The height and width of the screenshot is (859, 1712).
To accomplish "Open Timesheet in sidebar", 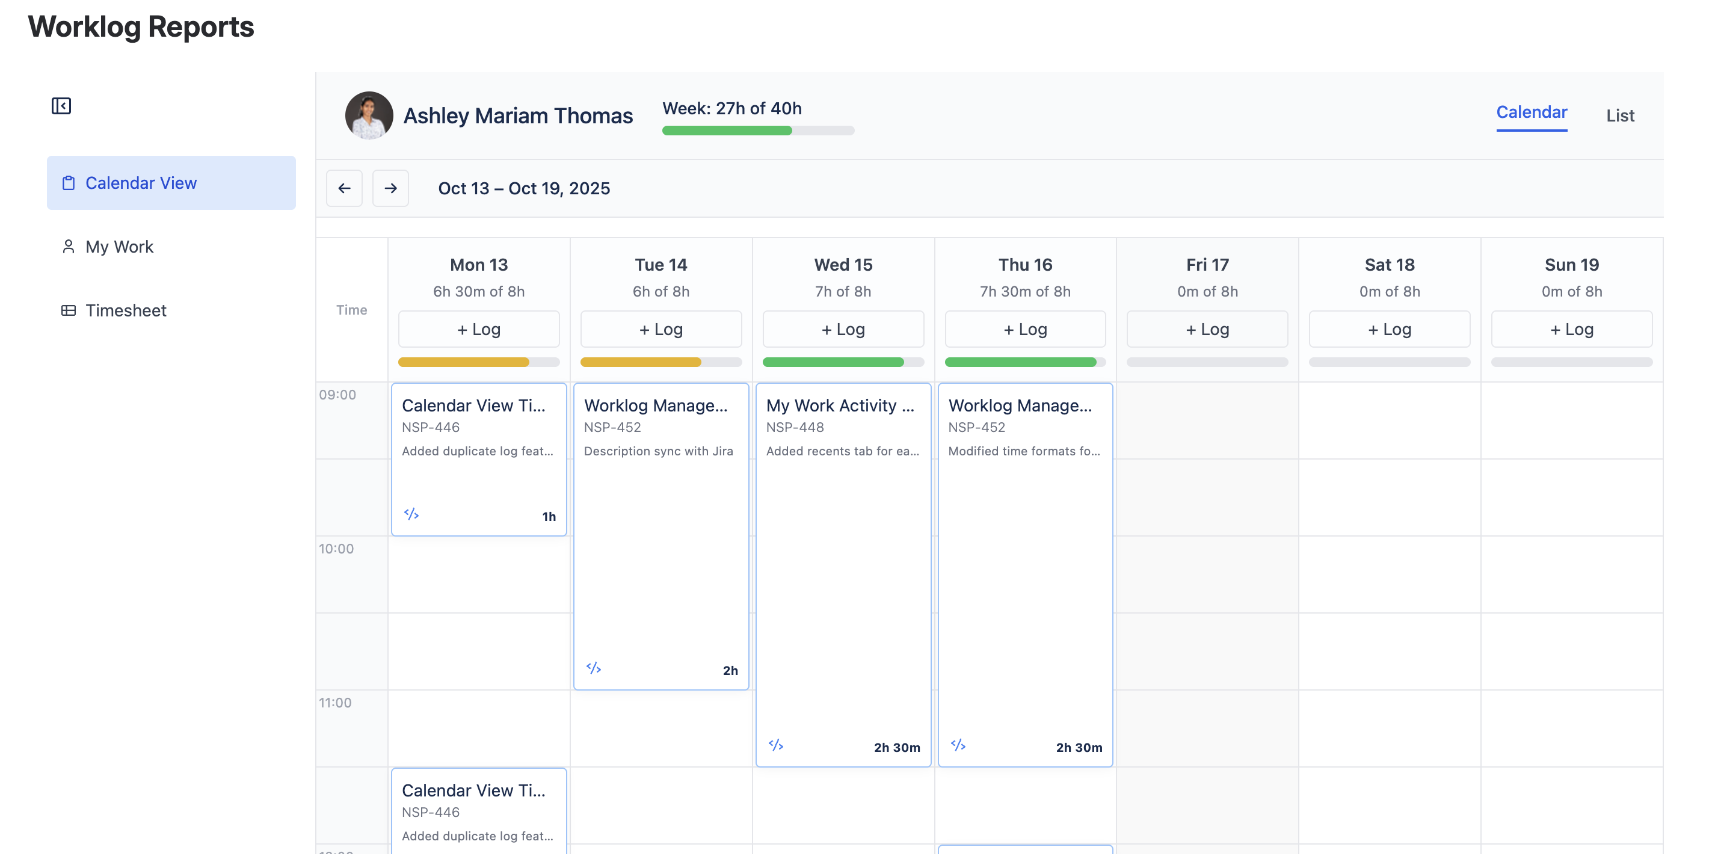I will [126, 310].
